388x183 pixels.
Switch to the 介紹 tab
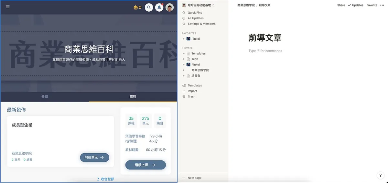click(45, 97)
